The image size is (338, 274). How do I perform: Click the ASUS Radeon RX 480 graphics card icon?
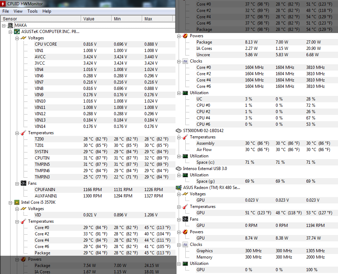click(x=179, y=188)
